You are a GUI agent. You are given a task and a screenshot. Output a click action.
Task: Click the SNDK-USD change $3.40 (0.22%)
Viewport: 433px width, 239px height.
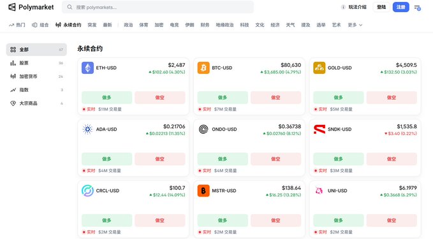400,134
